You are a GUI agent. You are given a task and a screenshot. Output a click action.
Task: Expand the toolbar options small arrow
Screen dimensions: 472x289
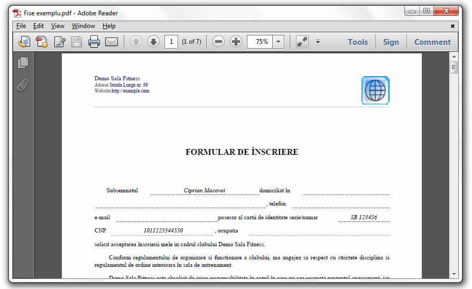pos(318,42)
